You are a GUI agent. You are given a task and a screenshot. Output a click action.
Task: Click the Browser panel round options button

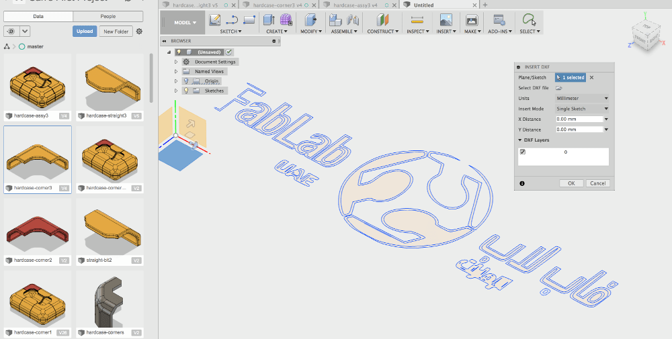(x=274, y=41)
